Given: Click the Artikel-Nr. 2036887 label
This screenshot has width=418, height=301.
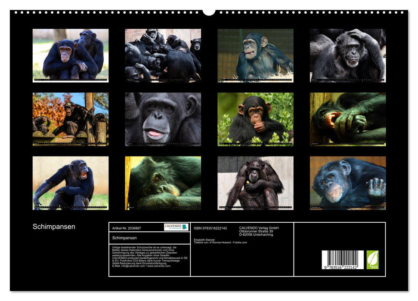Looking at the screenshot, I should click(x=127, y=228).
